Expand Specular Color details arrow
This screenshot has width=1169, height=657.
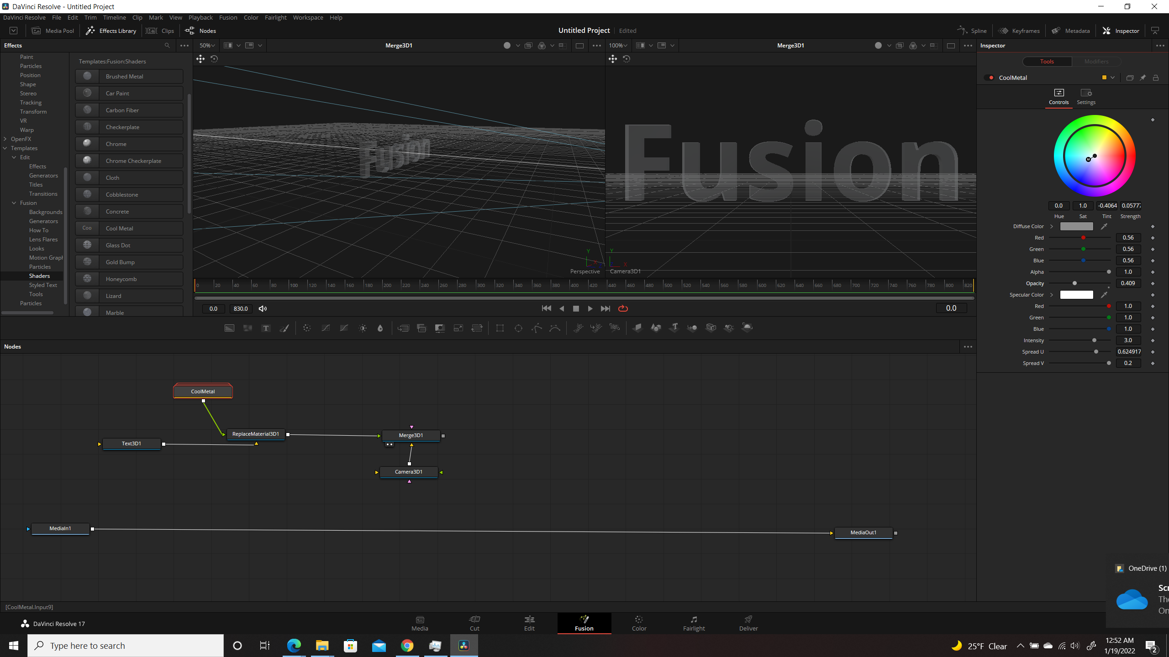(x=1052, y=295)
